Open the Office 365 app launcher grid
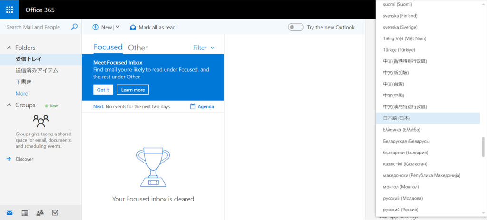The height and width of the screenshot is (220, 487). click(10, 10)
